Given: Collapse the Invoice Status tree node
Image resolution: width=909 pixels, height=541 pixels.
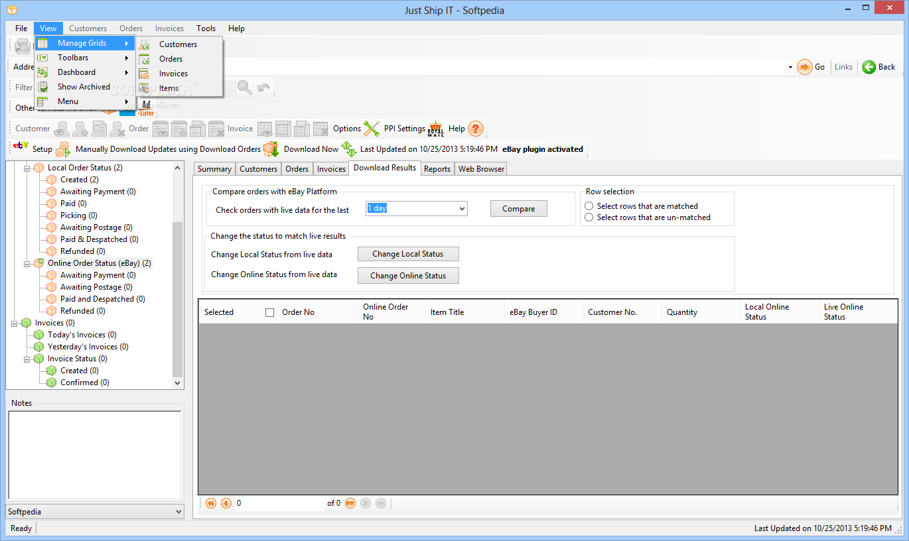Looking at the screenshot, I should click(27, 359).
